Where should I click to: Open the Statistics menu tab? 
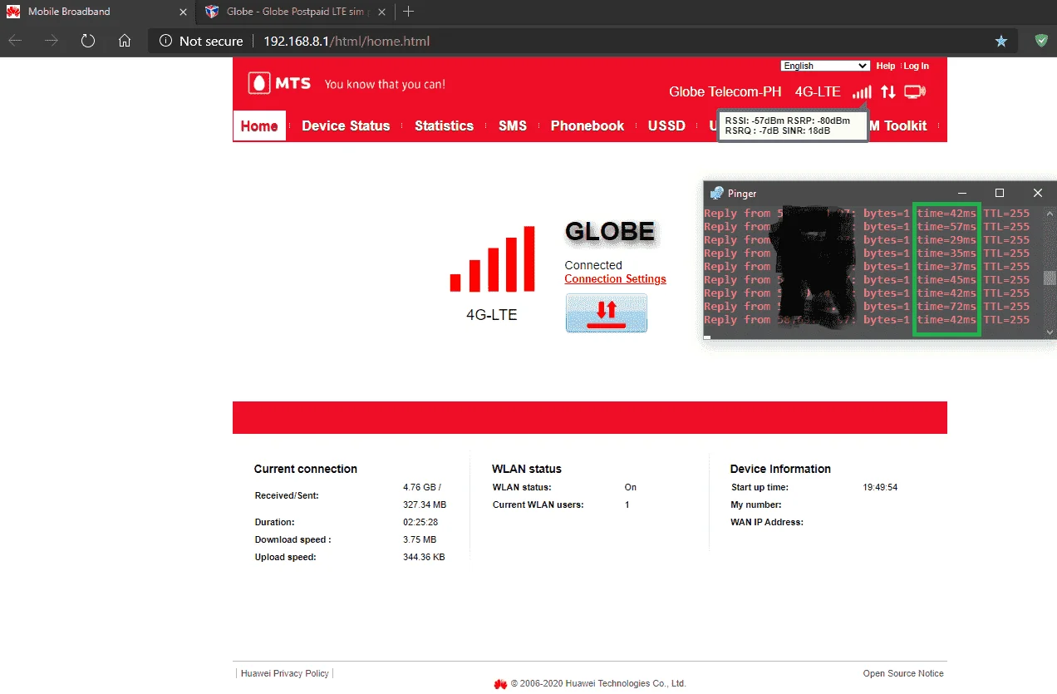[x=444, y=126]
